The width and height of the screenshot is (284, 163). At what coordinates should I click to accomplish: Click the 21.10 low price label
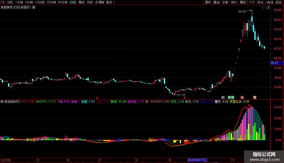[181, 95]
